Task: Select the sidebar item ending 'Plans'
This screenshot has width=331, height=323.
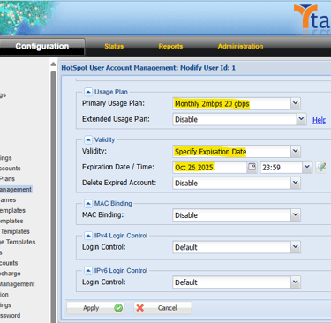Action: point(7,179)
